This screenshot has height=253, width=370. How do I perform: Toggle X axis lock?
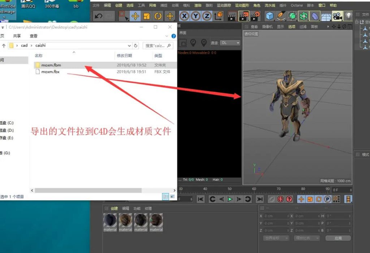tap(184, 16)
